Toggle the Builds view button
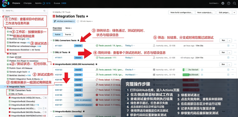The height and width of the screenshot is (117, 238). (x=58, y=34)
